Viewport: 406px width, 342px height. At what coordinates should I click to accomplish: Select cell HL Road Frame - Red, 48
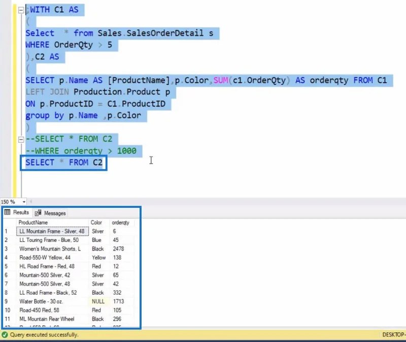tap(53, 267)
